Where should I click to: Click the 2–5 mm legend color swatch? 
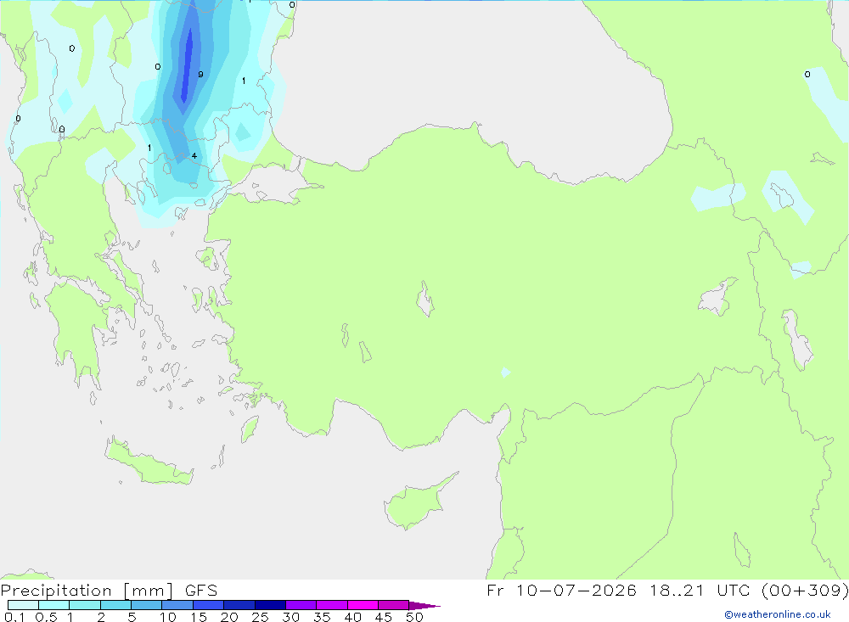click(x=115, y=605)
